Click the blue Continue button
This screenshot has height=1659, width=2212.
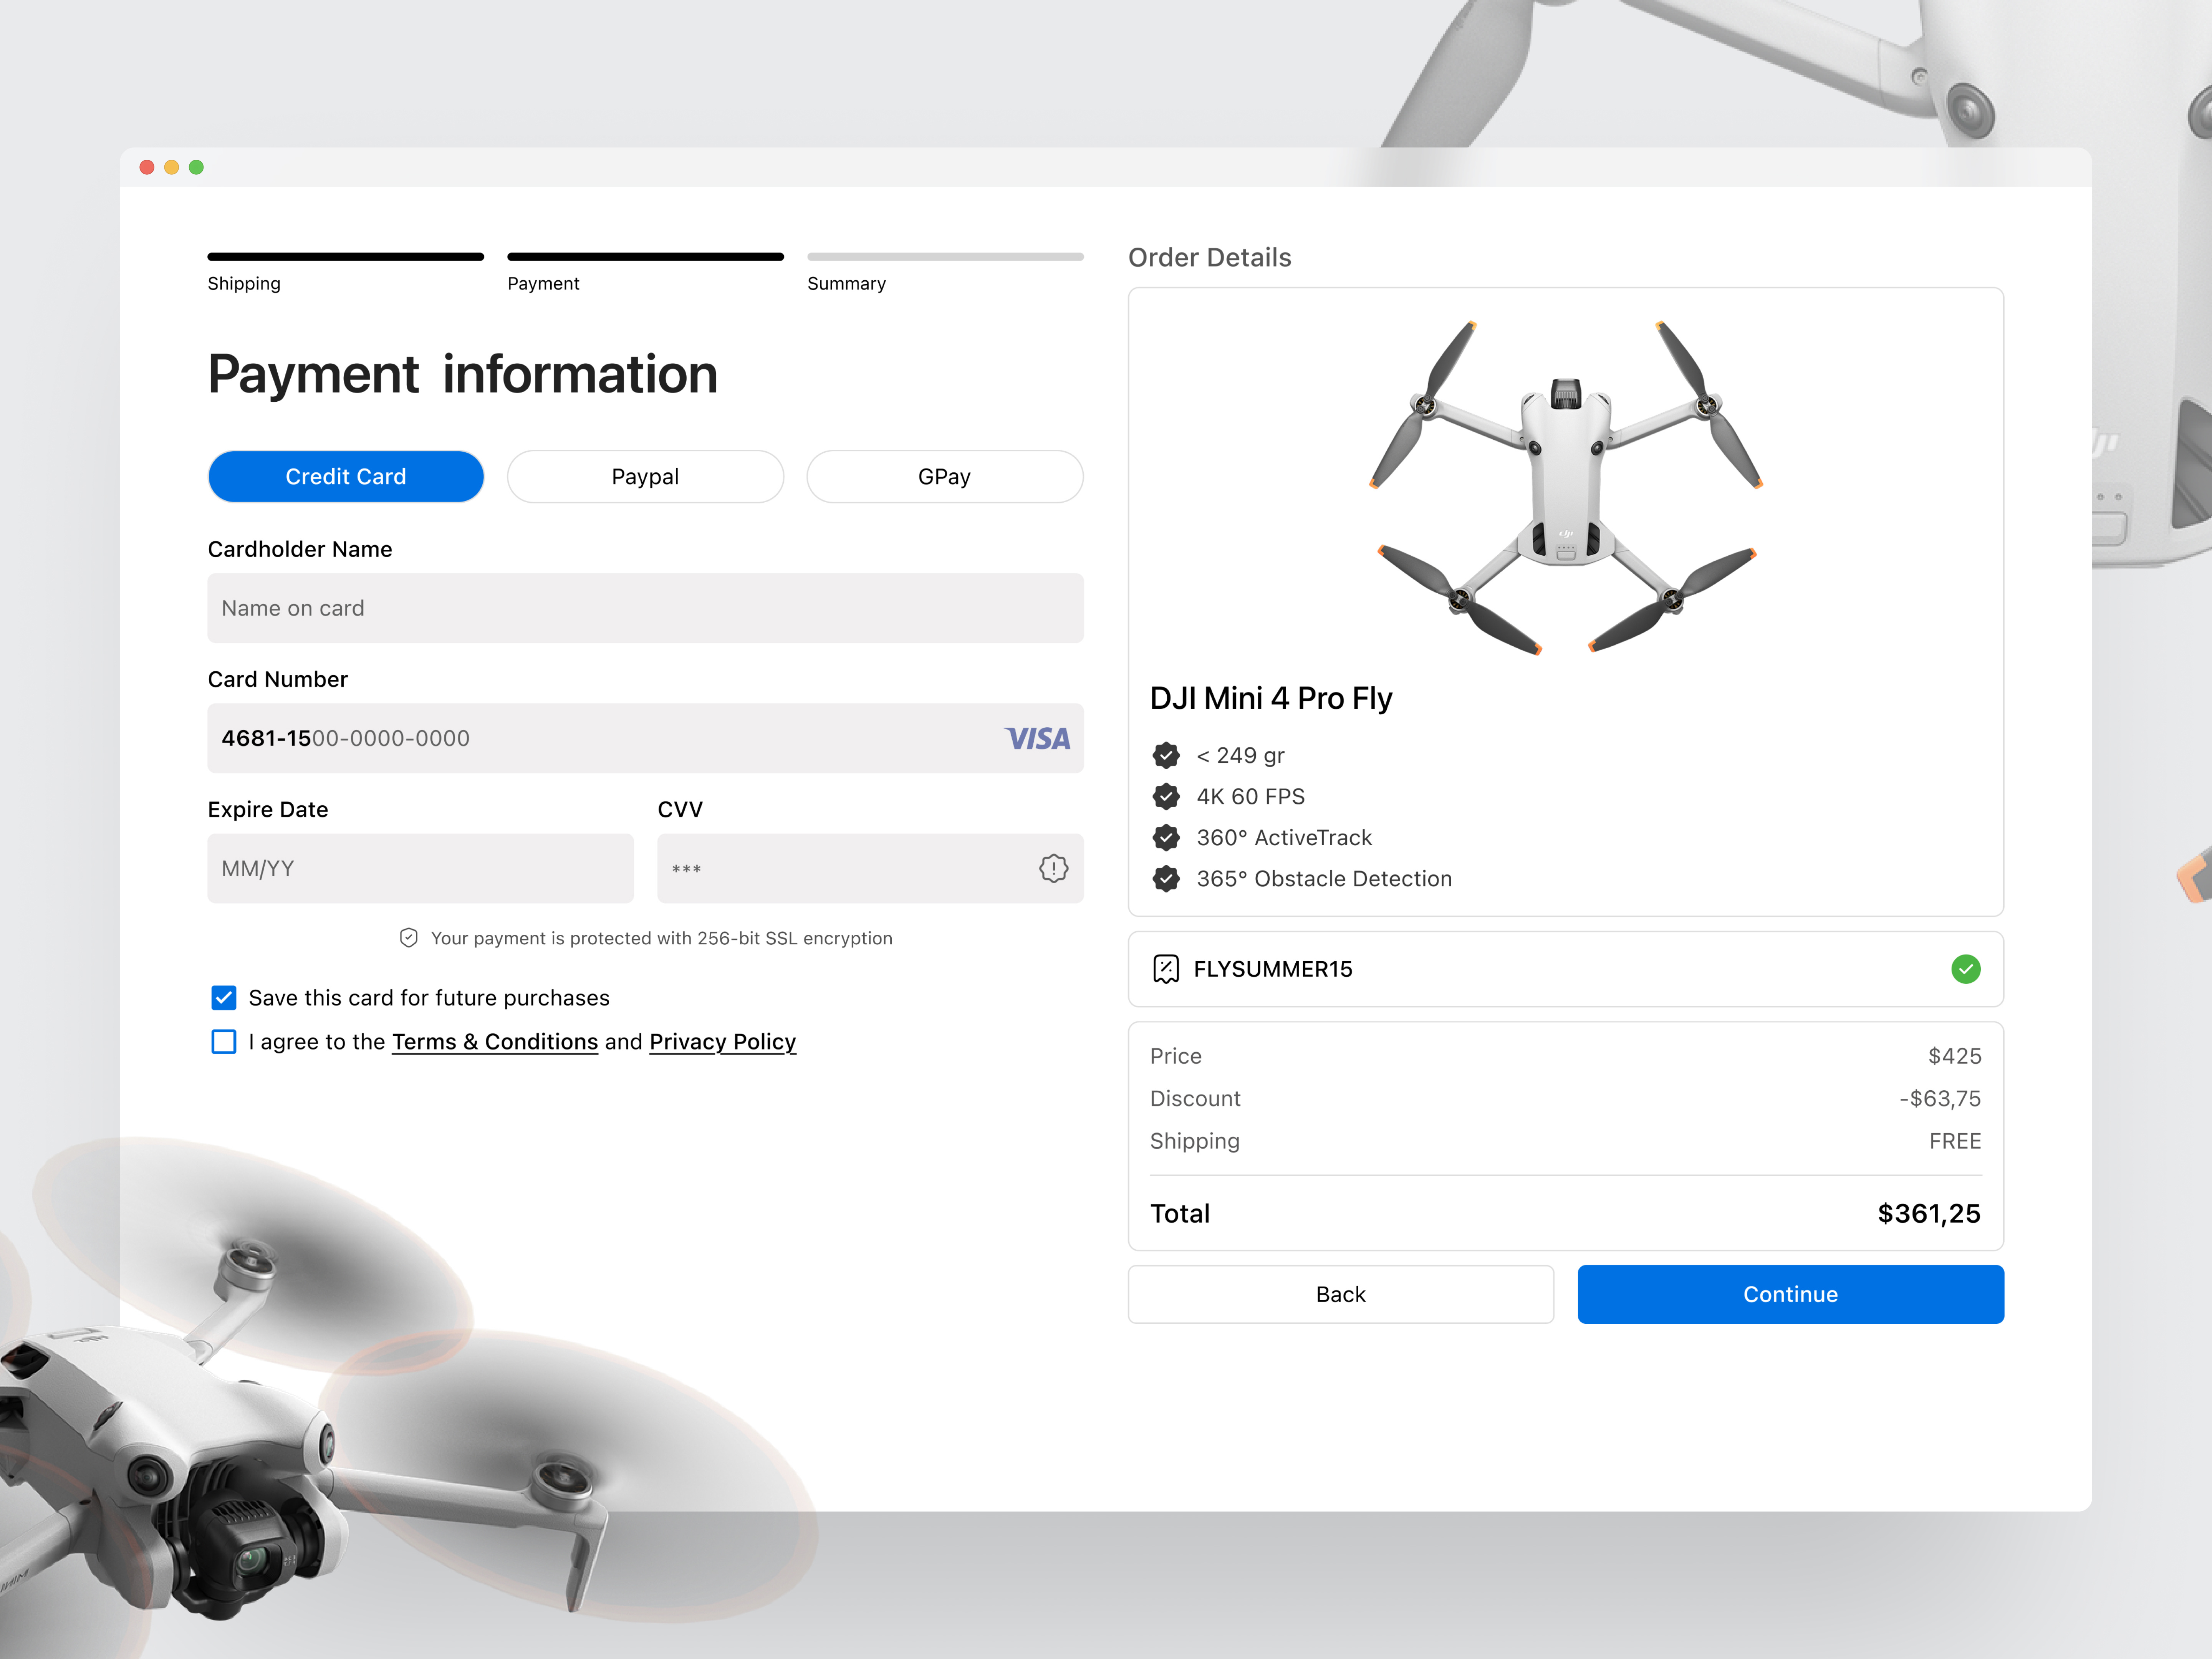[1790, 1295]
